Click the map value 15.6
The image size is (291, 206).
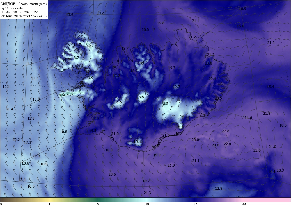tap(241, 26)
